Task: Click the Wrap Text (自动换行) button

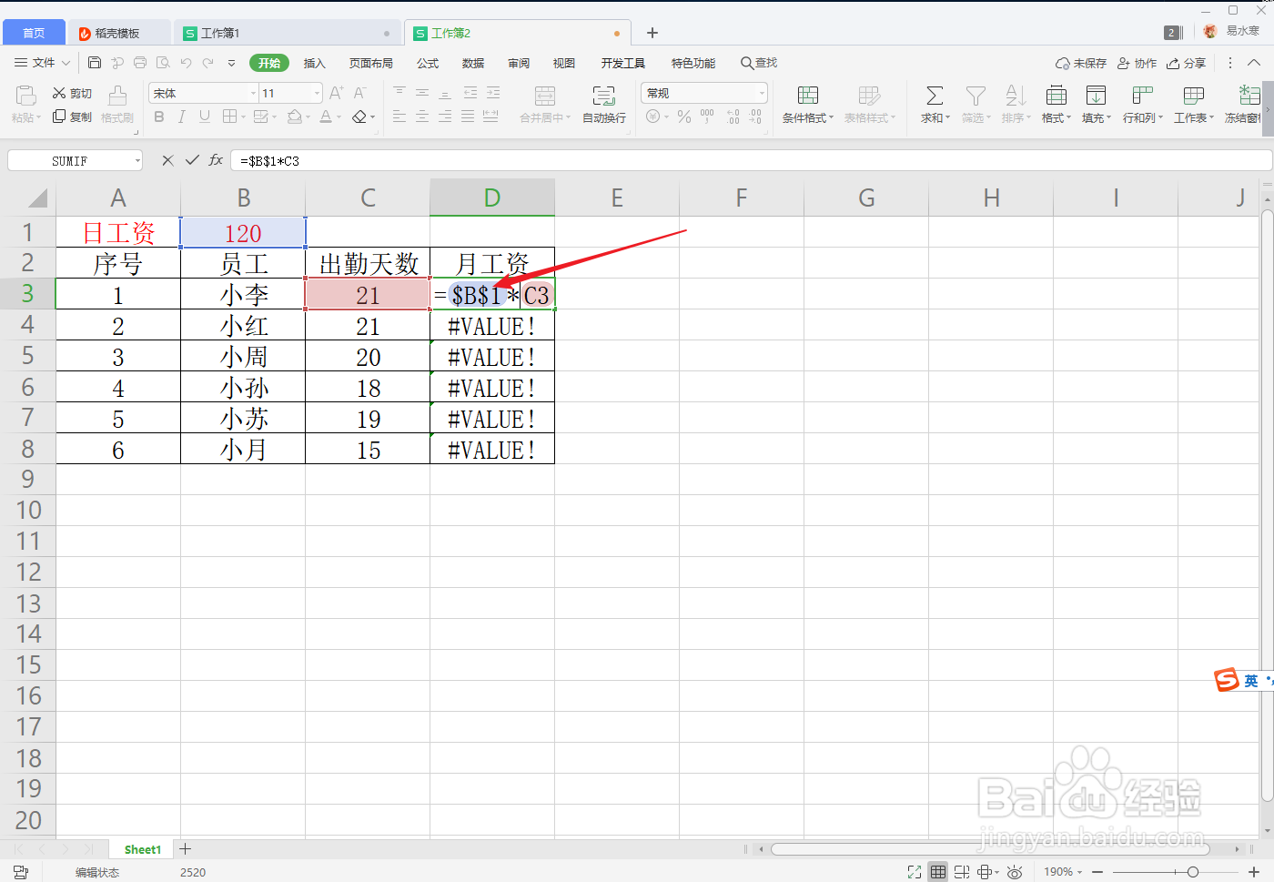Action: tap(604, 105)
